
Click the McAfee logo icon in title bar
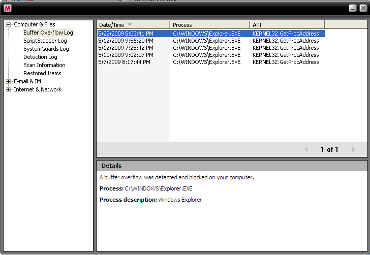click(x=8, y=8)
